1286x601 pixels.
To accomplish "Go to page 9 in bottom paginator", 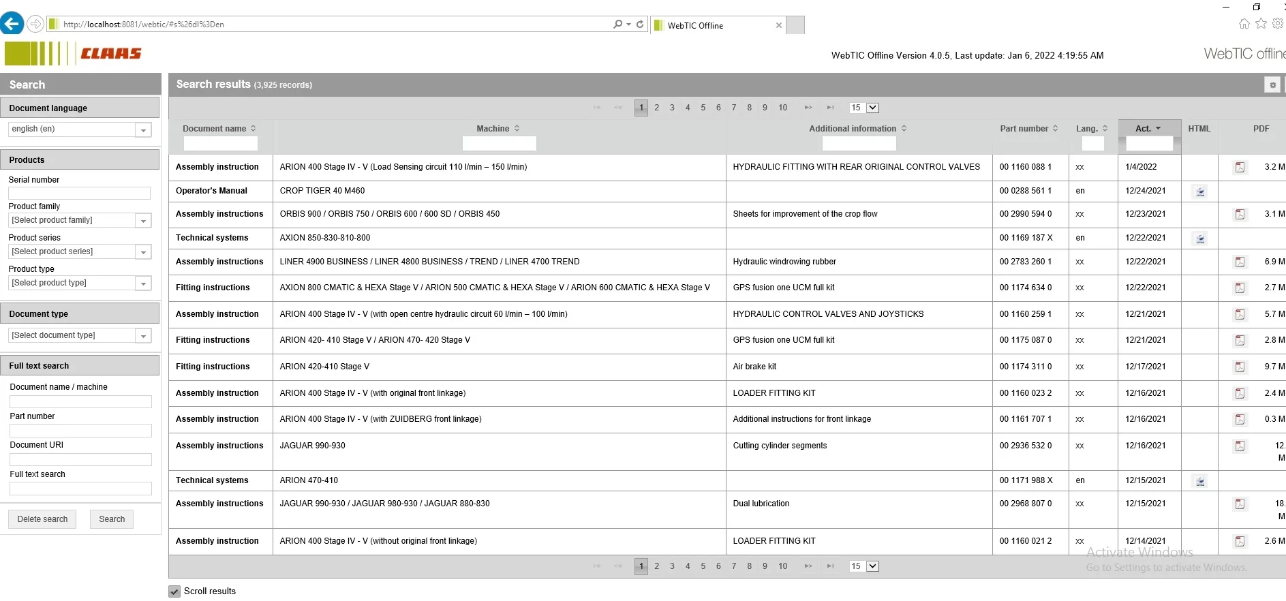I will [x=765, y=566].
